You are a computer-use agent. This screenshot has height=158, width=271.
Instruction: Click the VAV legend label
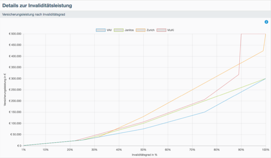click(109, 30)
